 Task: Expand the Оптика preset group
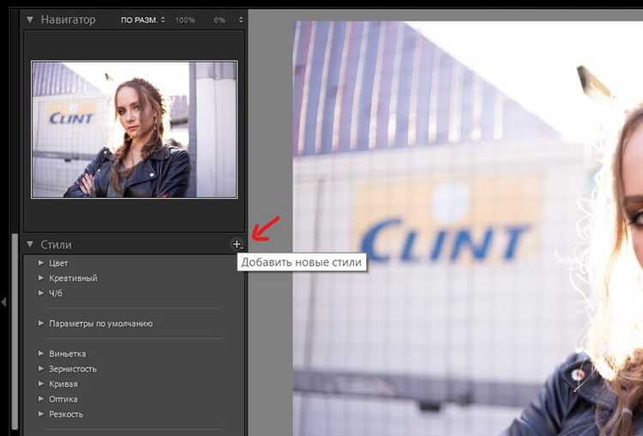point(41,398)
